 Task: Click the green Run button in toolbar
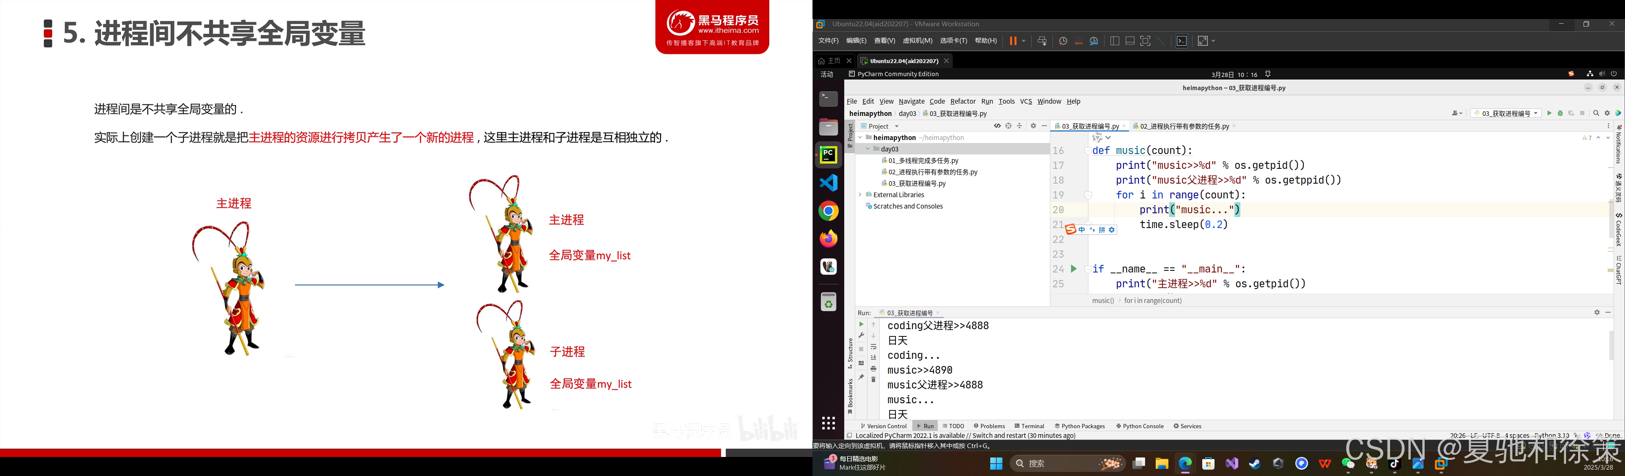[1549, 113]
